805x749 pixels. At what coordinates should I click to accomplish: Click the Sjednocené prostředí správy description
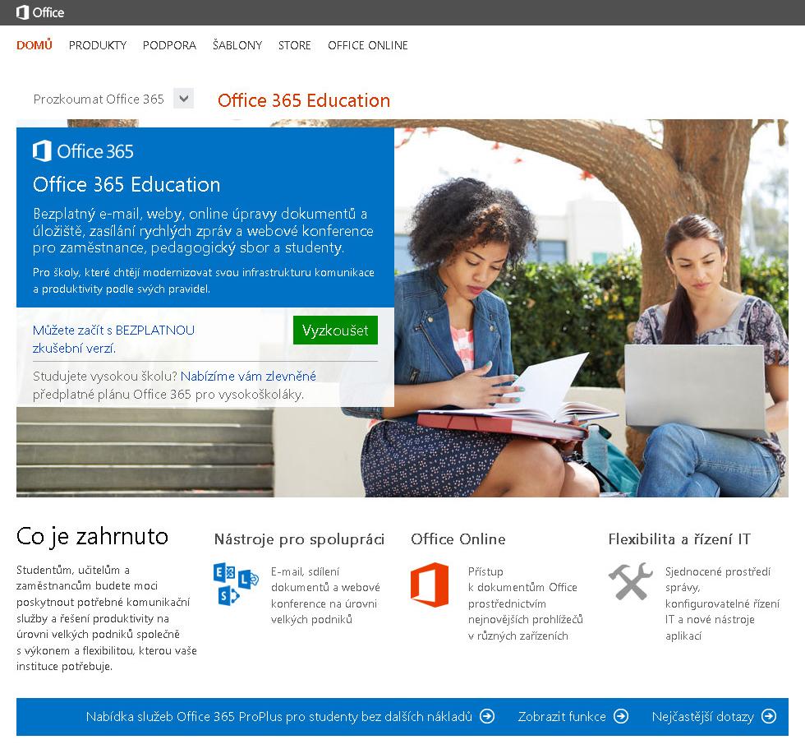coord(722,603)
